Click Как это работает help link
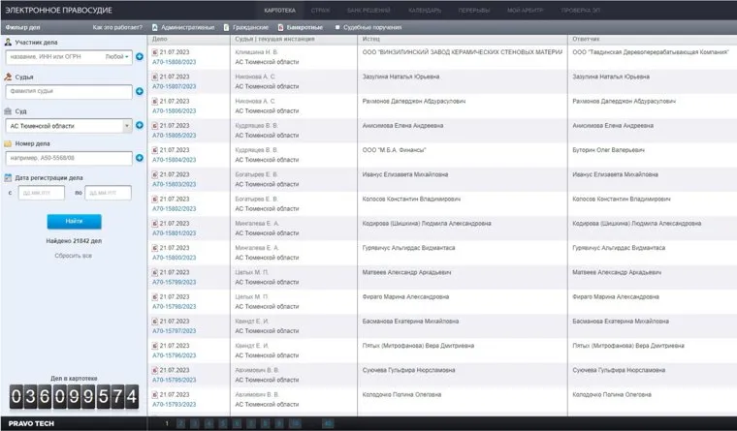 pyautogui.click(x=115, y=27)
